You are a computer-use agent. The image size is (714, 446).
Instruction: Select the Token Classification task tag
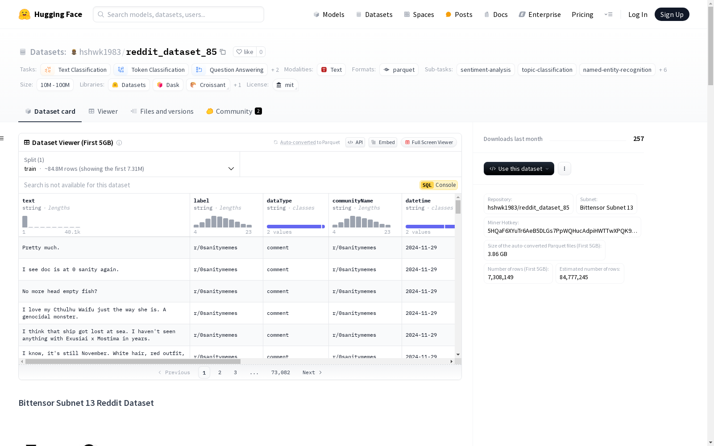[x=151, y=70]
